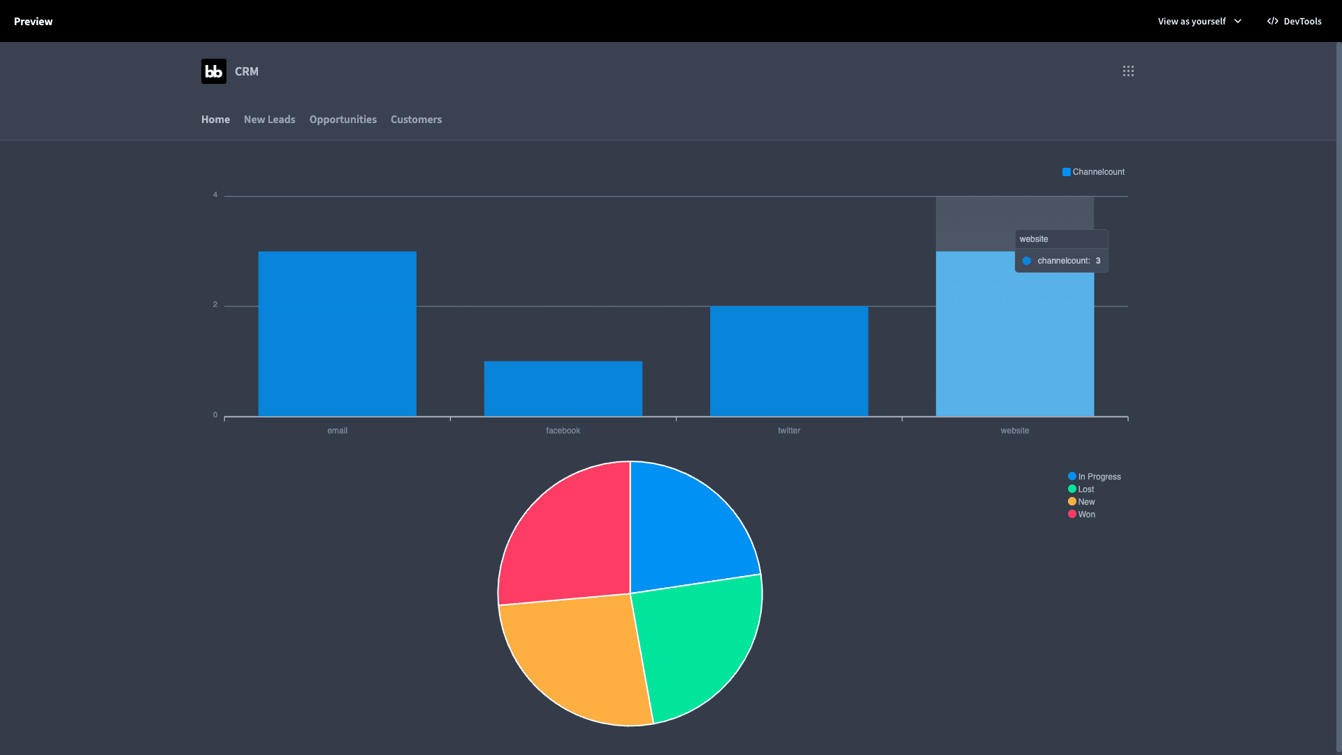Open the Home tab

coord(215,120)
